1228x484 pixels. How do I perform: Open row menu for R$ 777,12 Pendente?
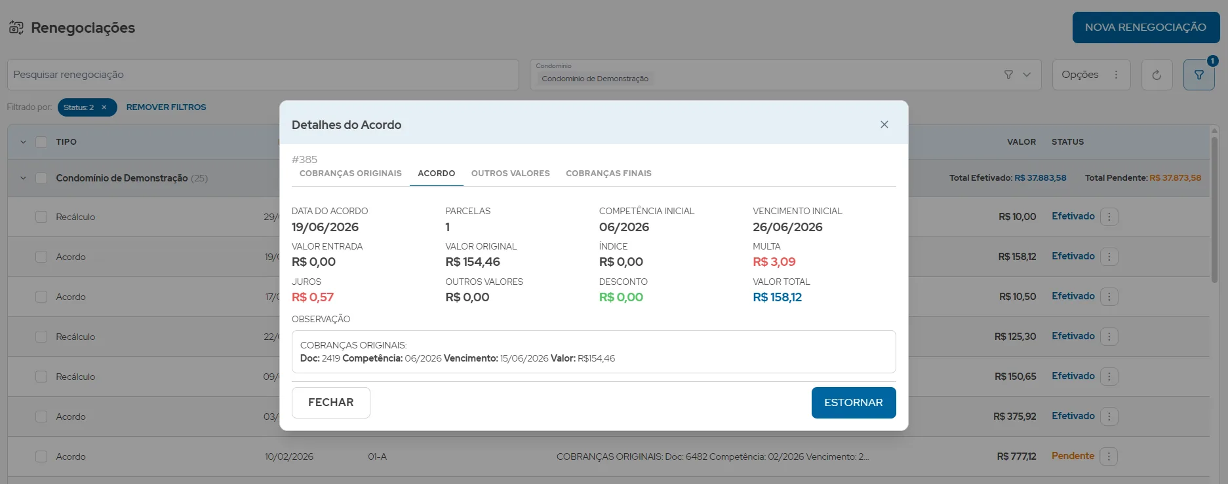coord(1109,456)
